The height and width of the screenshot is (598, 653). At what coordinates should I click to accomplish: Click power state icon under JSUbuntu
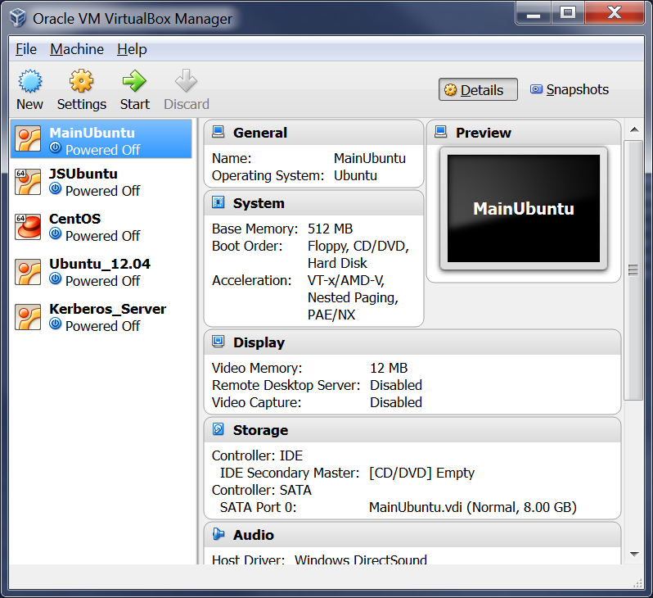coord(55,189)
